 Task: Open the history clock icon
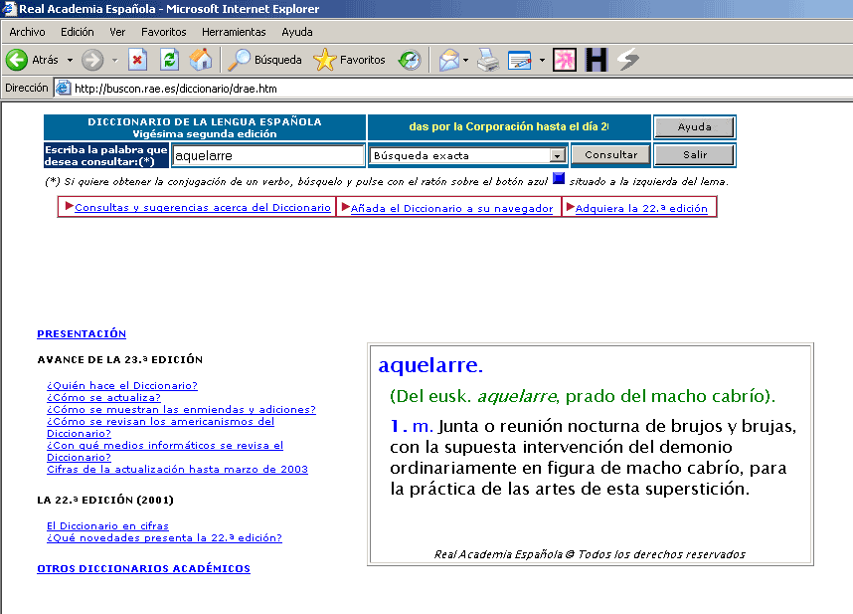click(410, 60)
